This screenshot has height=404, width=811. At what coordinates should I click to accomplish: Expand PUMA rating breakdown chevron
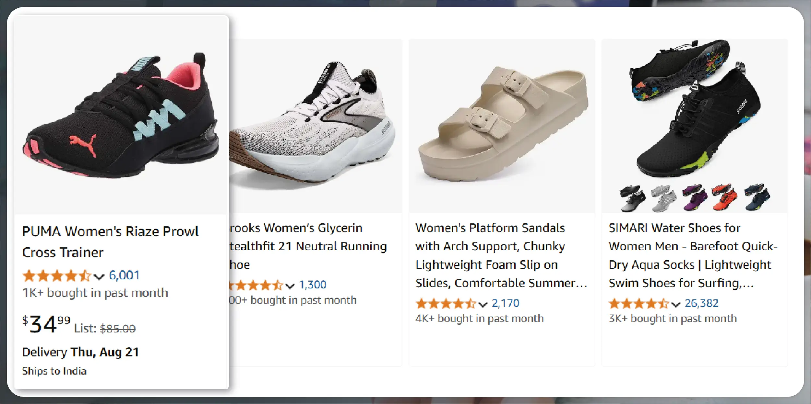(99, 276)
